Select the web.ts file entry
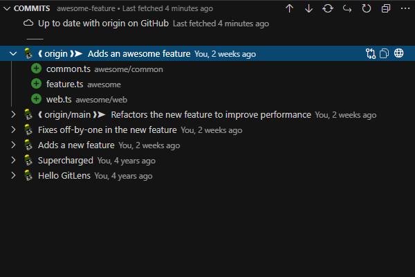The image size is (415, 277). coord(59,100)
